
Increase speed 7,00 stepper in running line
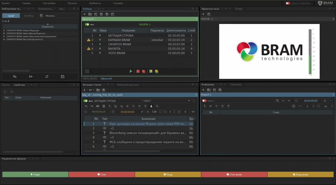click(160, 111)
